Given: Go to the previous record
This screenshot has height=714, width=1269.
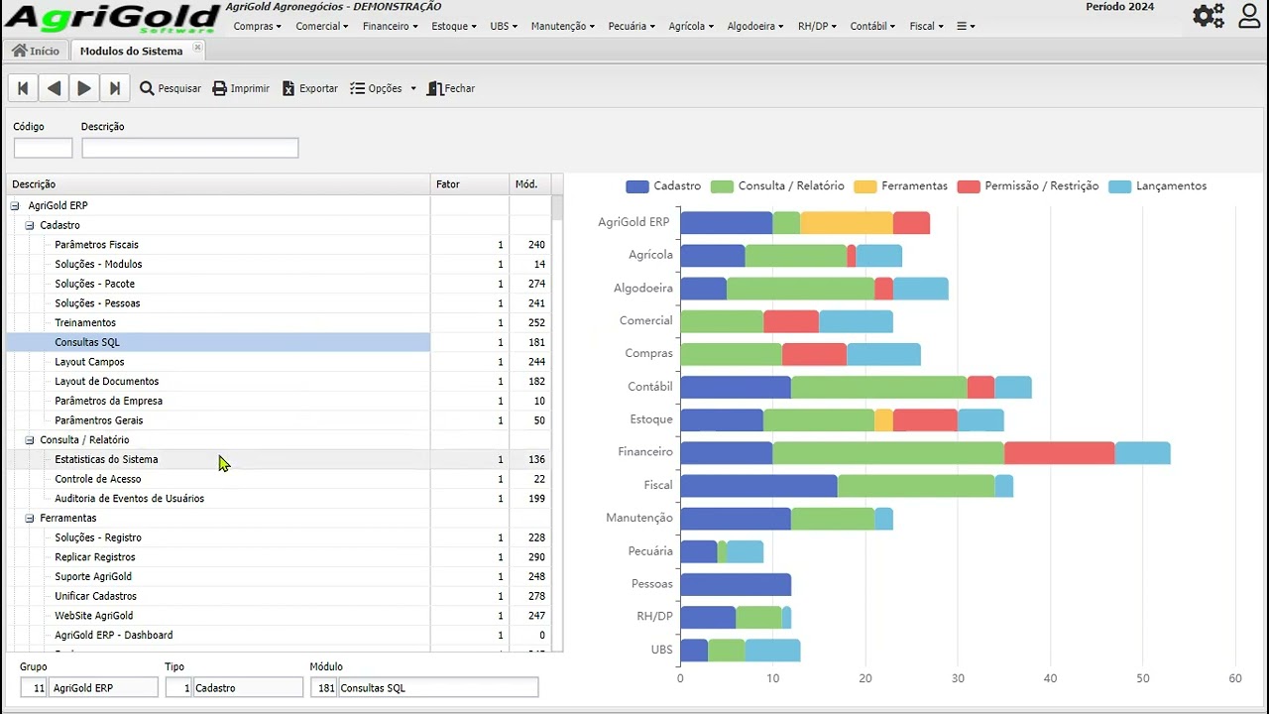Looking at the screenshot, I should tap(54, 88).
